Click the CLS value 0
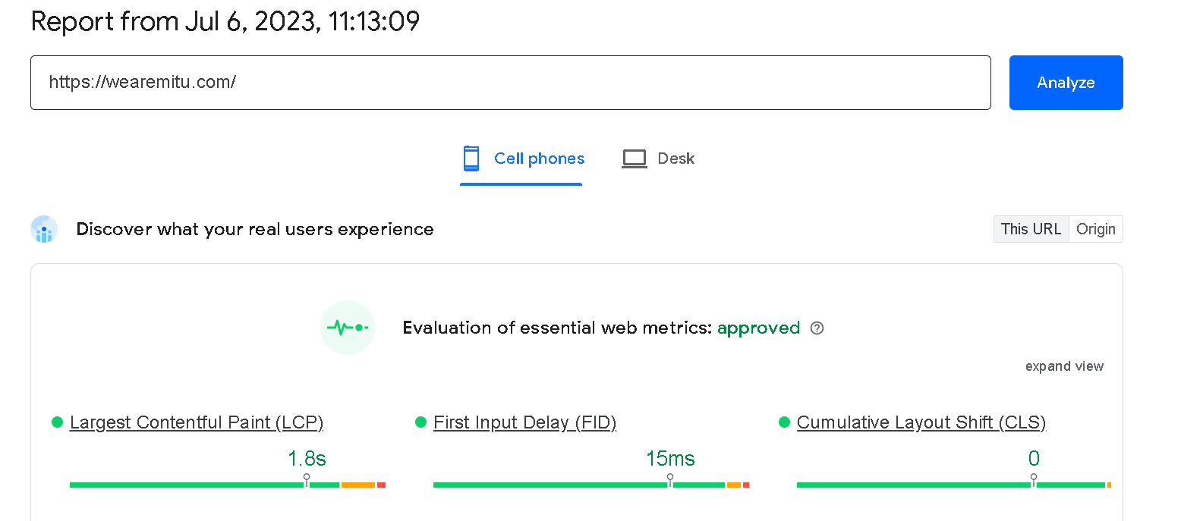The image size is (1203, 521). (1034, 459)
